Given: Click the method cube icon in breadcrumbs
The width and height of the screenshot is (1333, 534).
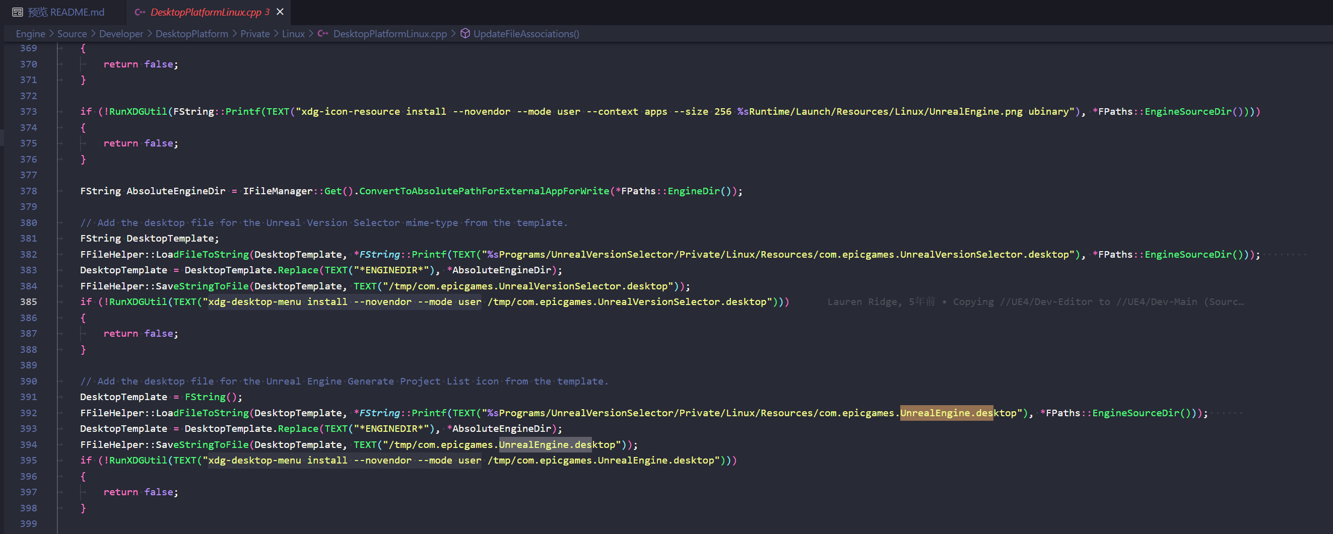Looking at the screenshot, I should (x=465, y=34).
